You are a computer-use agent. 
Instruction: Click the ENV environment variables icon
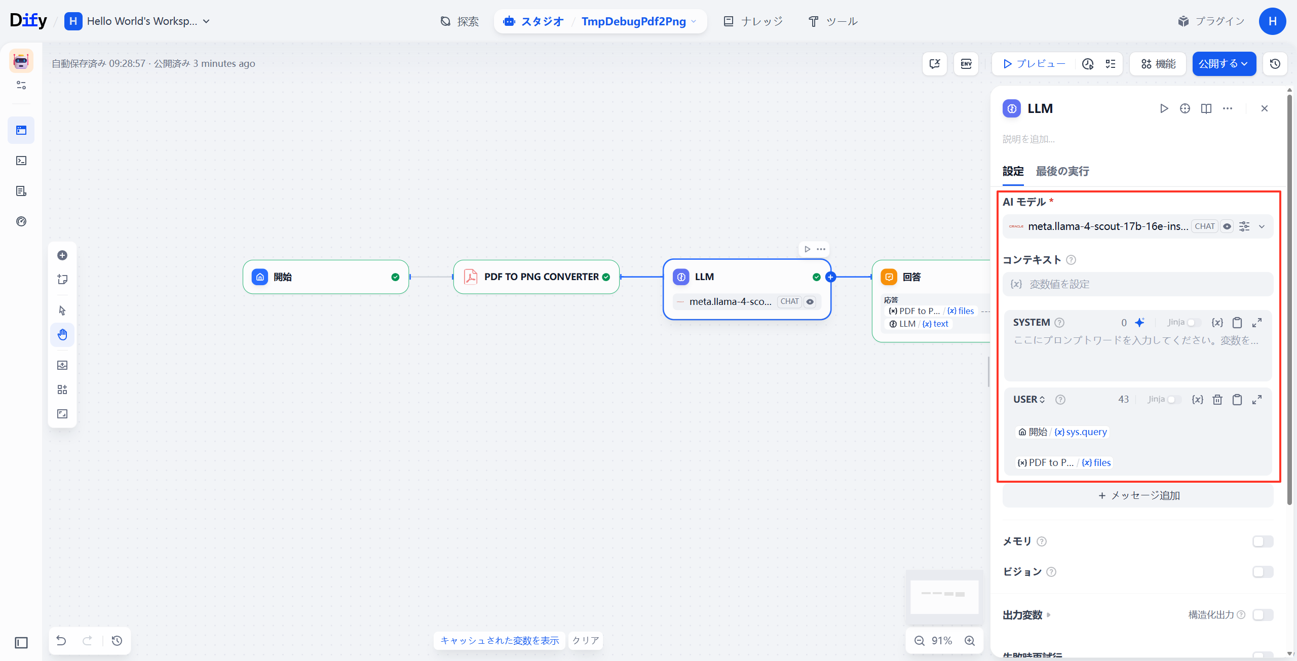[966, 64]
